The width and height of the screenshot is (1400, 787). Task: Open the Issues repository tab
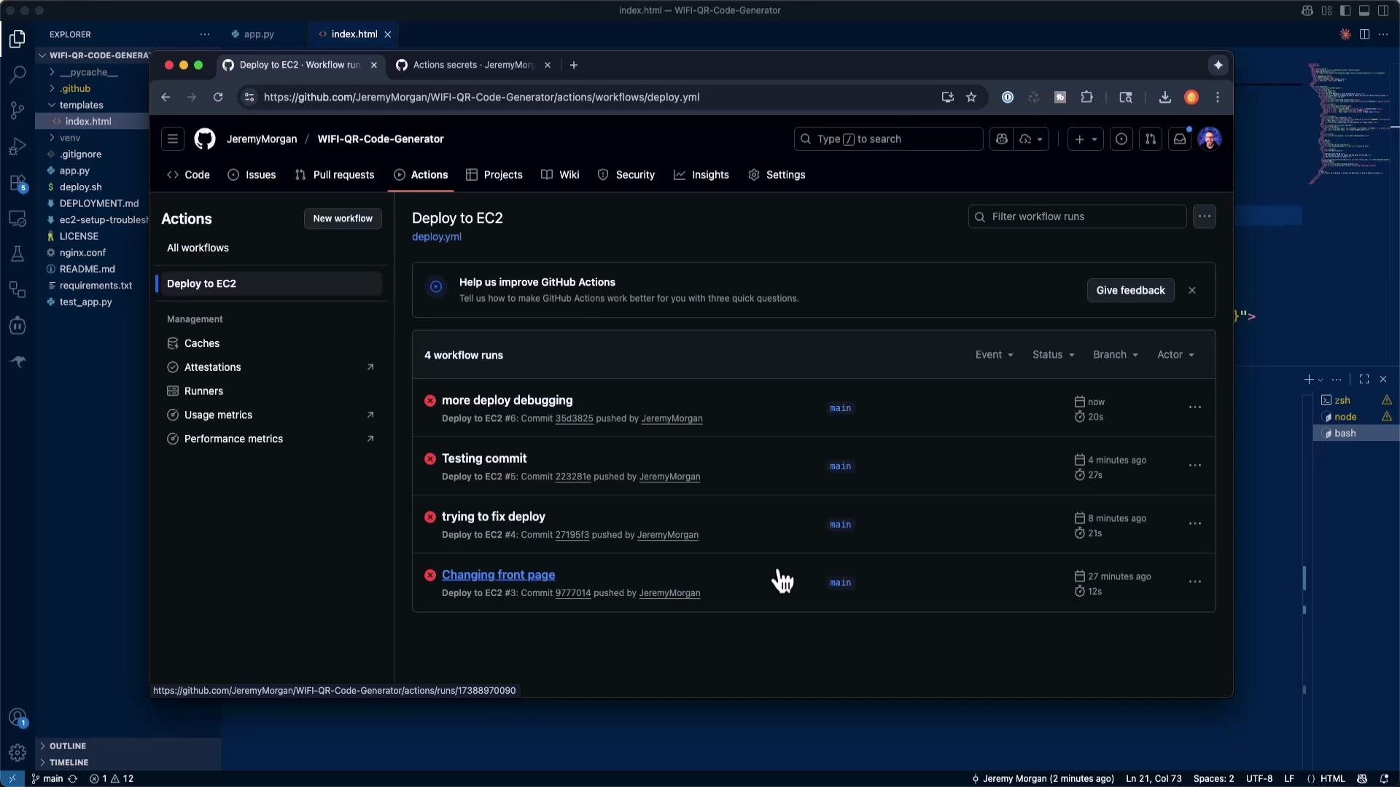coord(252,175)
